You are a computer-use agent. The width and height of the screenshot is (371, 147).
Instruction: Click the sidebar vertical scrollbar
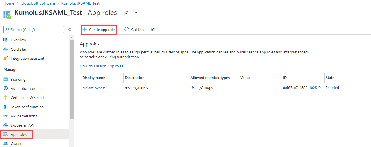[x=72, y=79]
